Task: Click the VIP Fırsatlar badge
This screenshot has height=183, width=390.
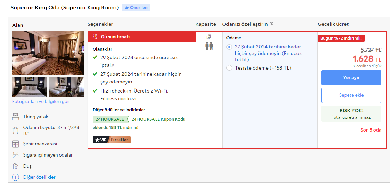Action: click(x=111, y=140)
